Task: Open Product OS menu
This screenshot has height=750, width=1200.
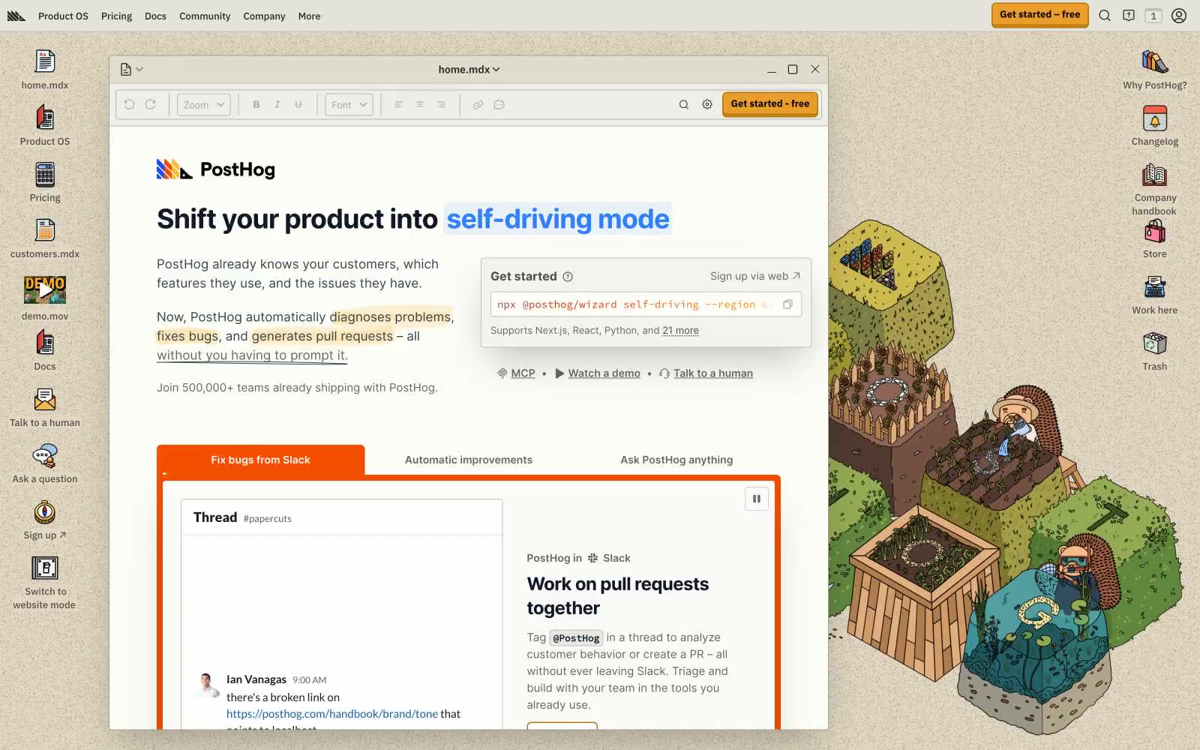Action: click(63, 16)
